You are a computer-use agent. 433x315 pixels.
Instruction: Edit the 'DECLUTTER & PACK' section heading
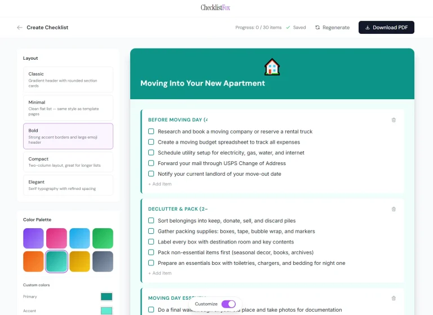coord(178,209)
